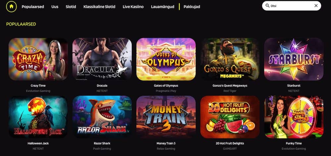The width and height of the screenshot is (331, 156).
Task: Open Halloween Jack game tile
Action: pos(38,117)
